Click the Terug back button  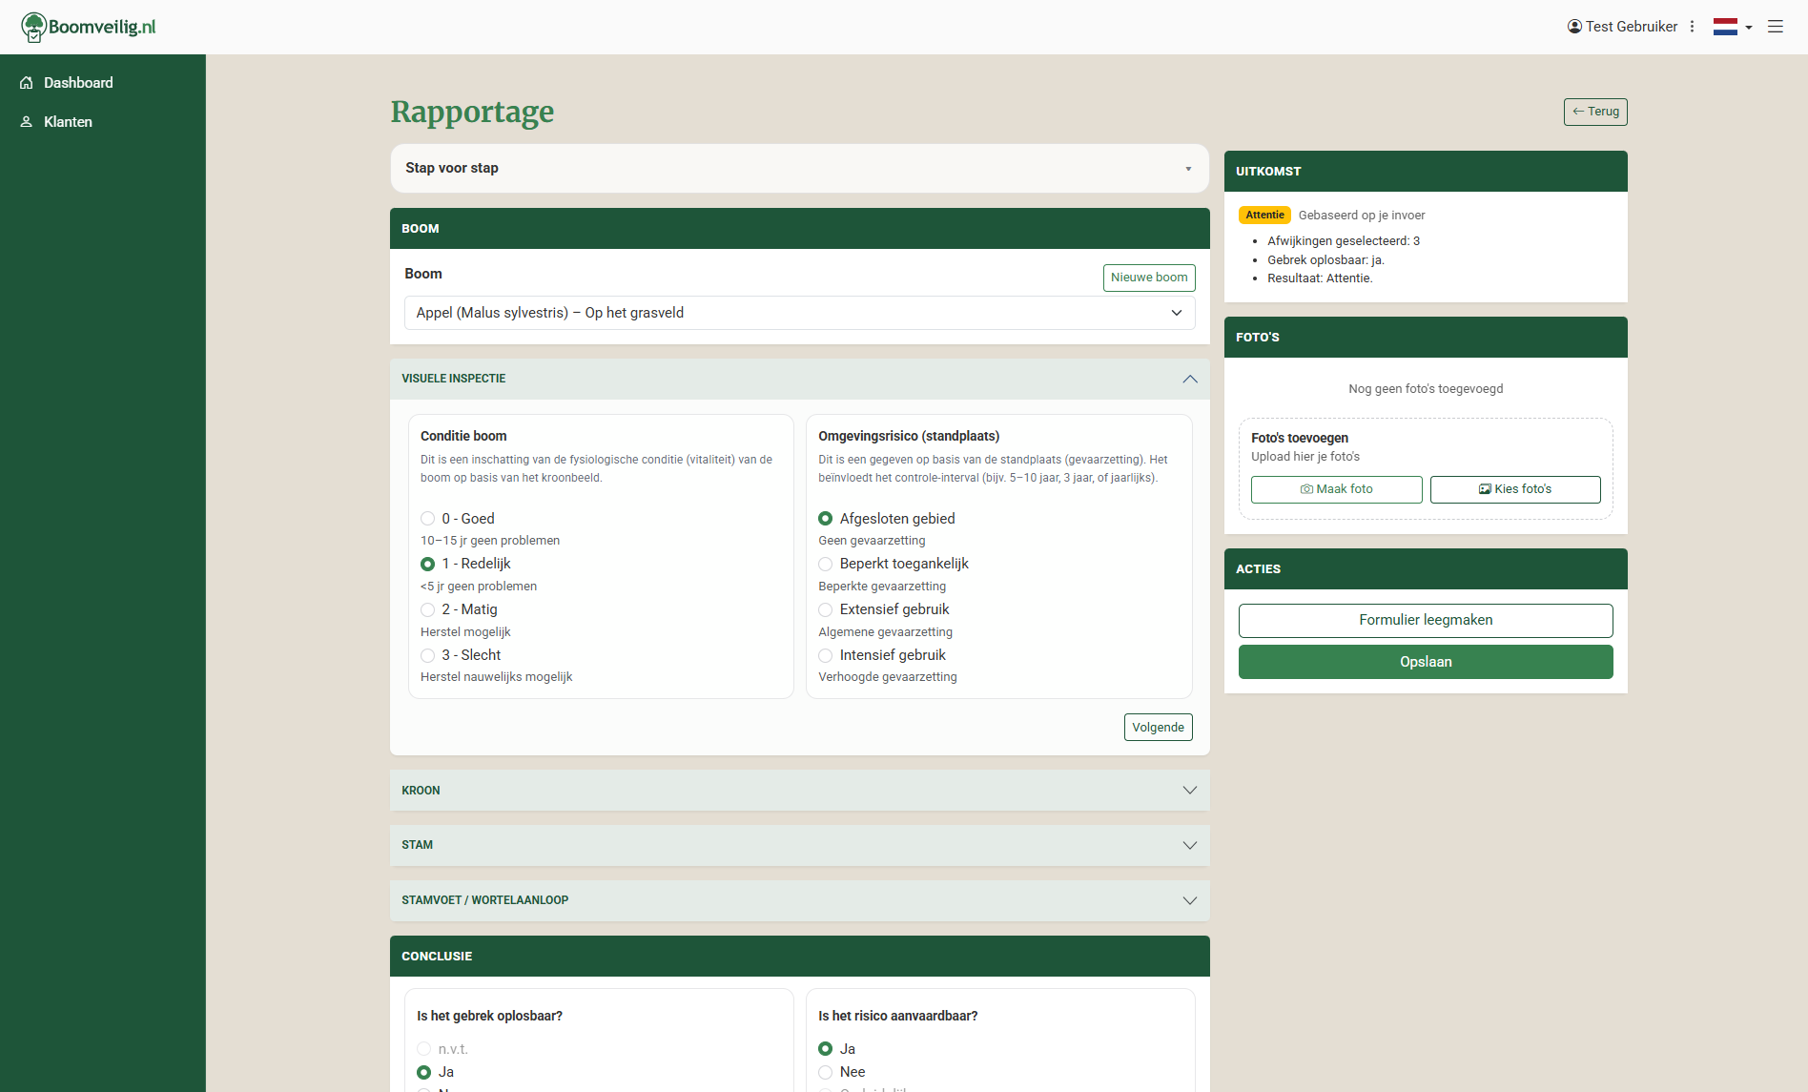click(1594, 112)
